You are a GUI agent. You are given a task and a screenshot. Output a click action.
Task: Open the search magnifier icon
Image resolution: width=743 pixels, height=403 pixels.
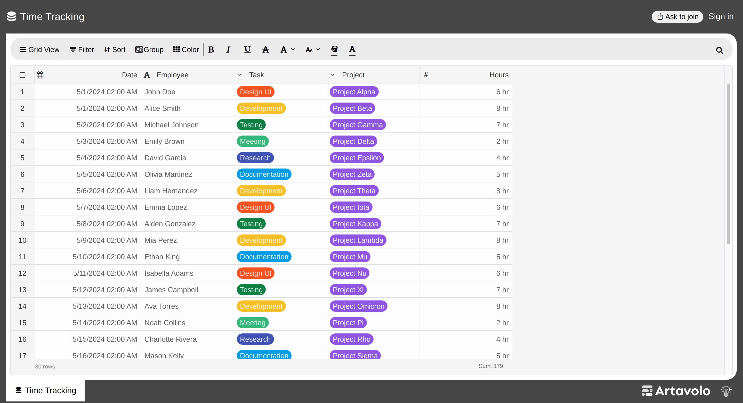click(719, 50)
